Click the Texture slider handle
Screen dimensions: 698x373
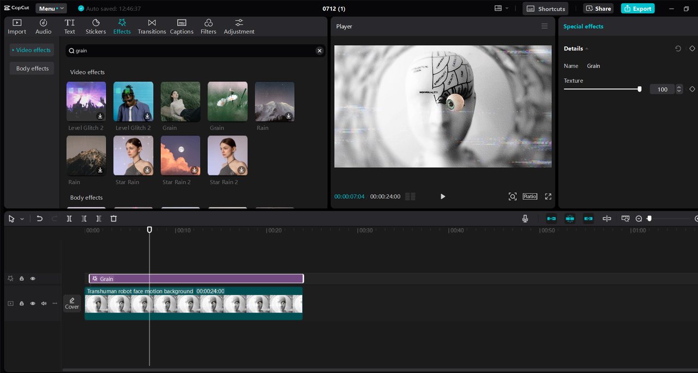[640, 89]
